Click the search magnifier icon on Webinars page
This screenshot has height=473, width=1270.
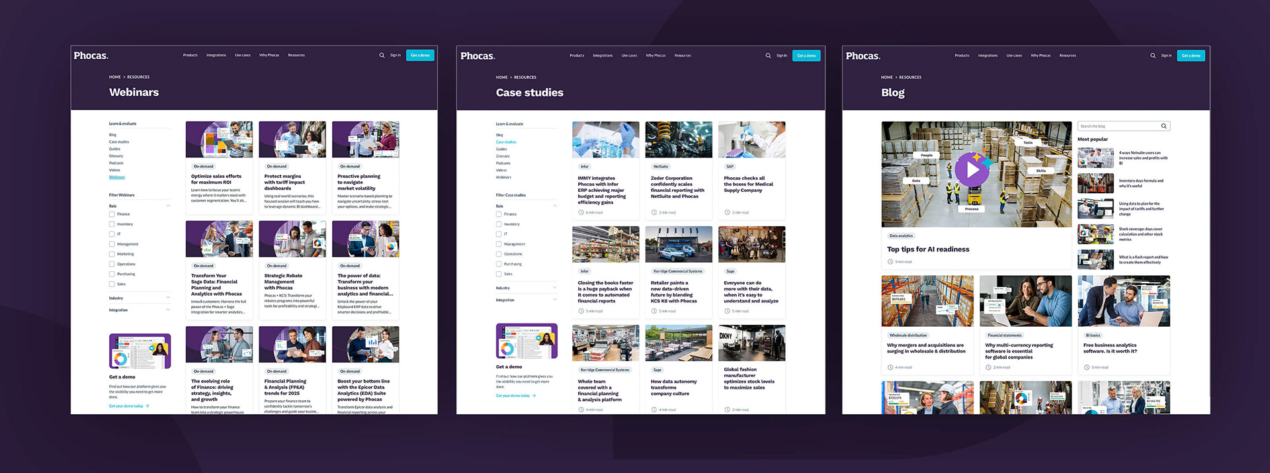(x=382, y=56)
